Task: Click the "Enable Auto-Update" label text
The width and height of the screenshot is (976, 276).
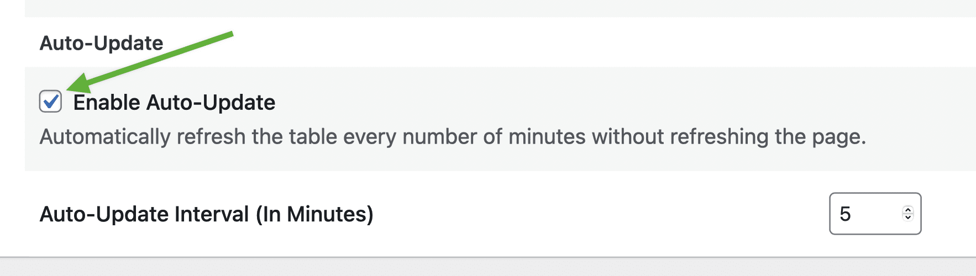Action: pyautogui.click(x=174, y=103)
